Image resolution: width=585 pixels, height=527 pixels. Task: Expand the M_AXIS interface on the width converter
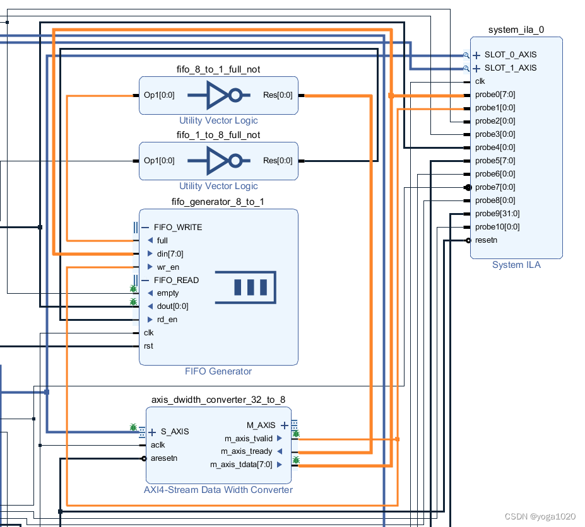(x=284, y=425)
